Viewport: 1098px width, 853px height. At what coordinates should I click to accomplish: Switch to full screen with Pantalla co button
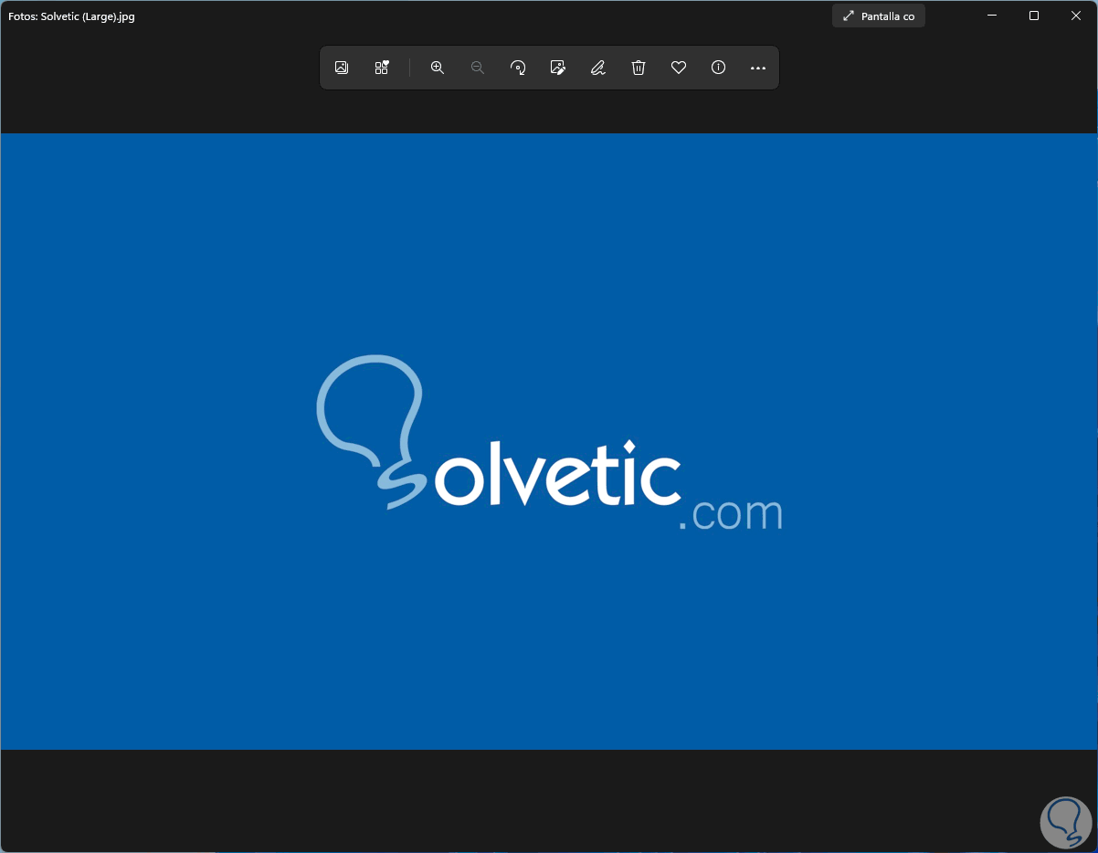point(879,16)
